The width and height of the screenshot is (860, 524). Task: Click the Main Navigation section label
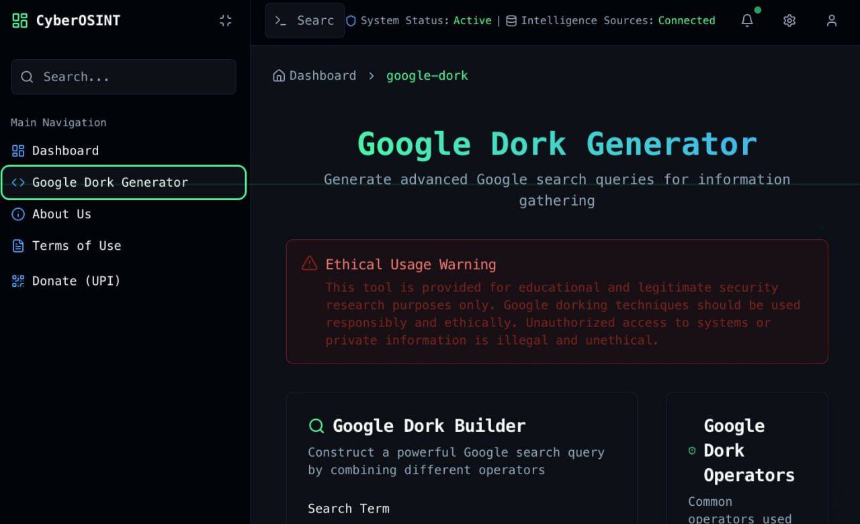[x=58, y=122]
